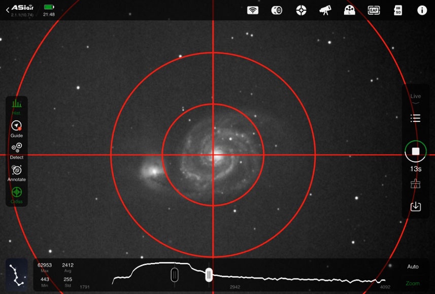Viewport: 435px width, 294px height.
Task: Open the list menu icon on right panel
Action: pos(415,118)
